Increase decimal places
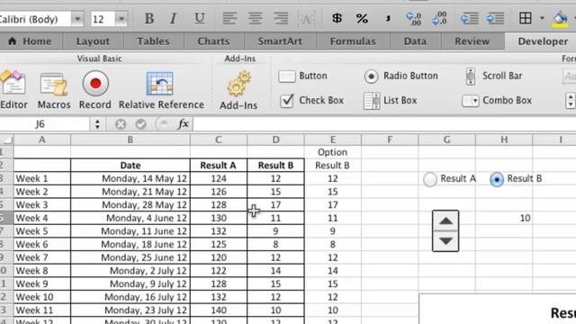Screen dimensions: 576x324 (414, 18)
